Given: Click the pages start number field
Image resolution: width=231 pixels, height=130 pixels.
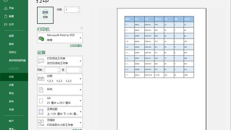Looking at the screenshot, I should coord(51,70).
